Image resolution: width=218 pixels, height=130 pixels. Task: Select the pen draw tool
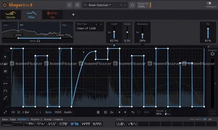[x=5, y=64]
